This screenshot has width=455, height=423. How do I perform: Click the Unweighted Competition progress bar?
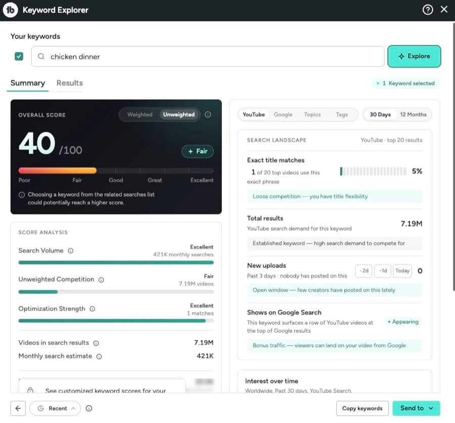tap(116, 291)
